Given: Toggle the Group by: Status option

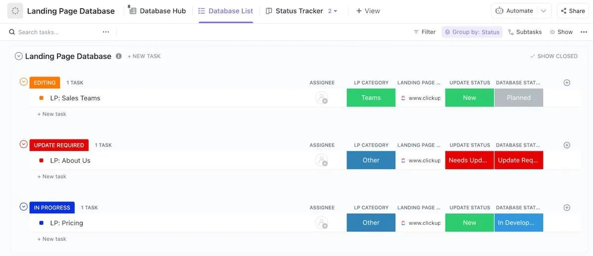Looking at the screenshot, I should click(x=472, y=32).
